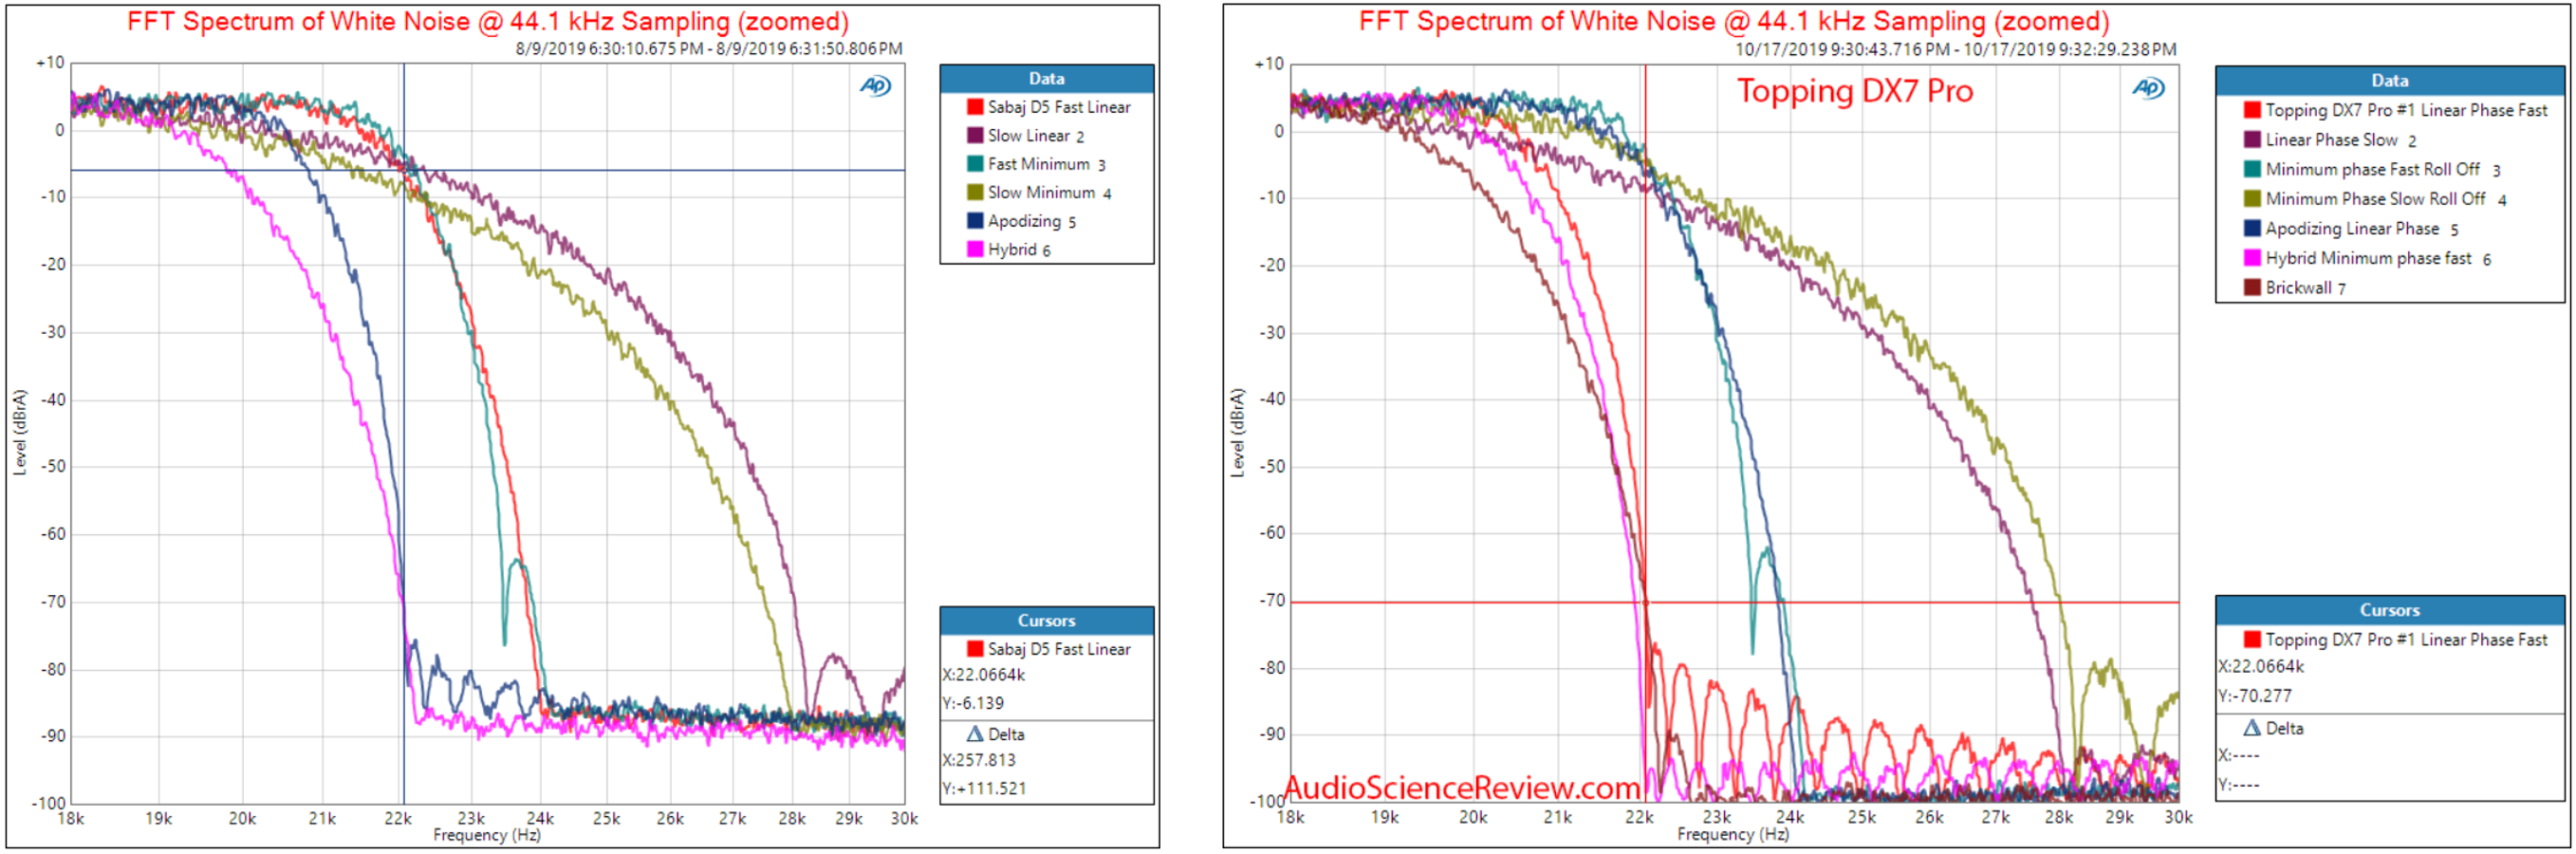2576x854 pixels.
Task: Click the left graph Cursors panel header
Action: 1046,621
